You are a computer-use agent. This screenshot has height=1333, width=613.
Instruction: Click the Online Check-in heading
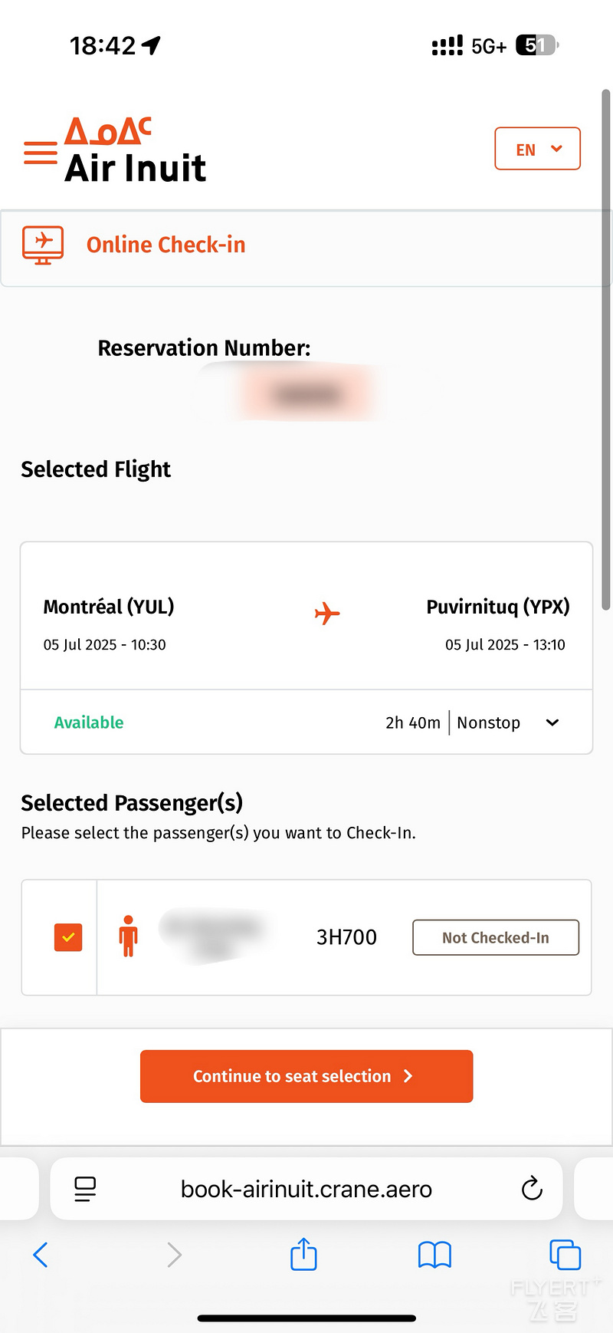166,245
